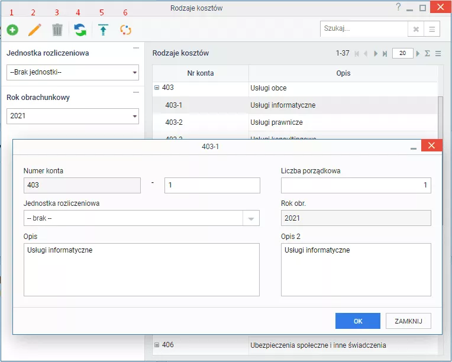
Task: Go to previous page of cost list
Action: click(x=366, y=53)
